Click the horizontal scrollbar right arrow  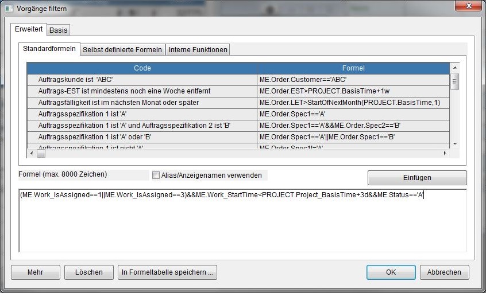pos(444,154)
